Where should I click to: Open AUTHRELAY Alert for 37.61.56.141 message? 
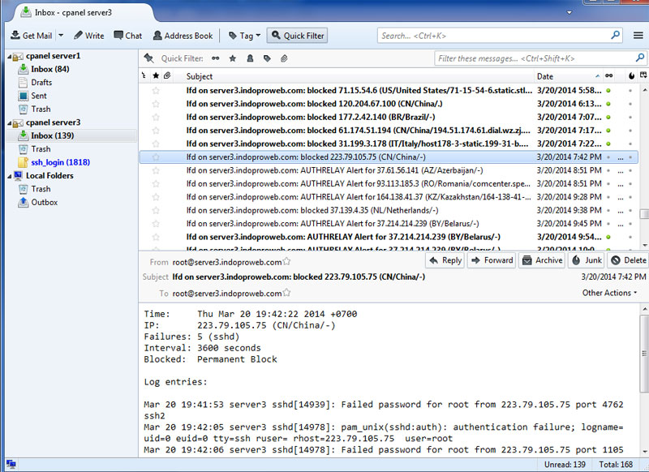(x=334, y=170)
